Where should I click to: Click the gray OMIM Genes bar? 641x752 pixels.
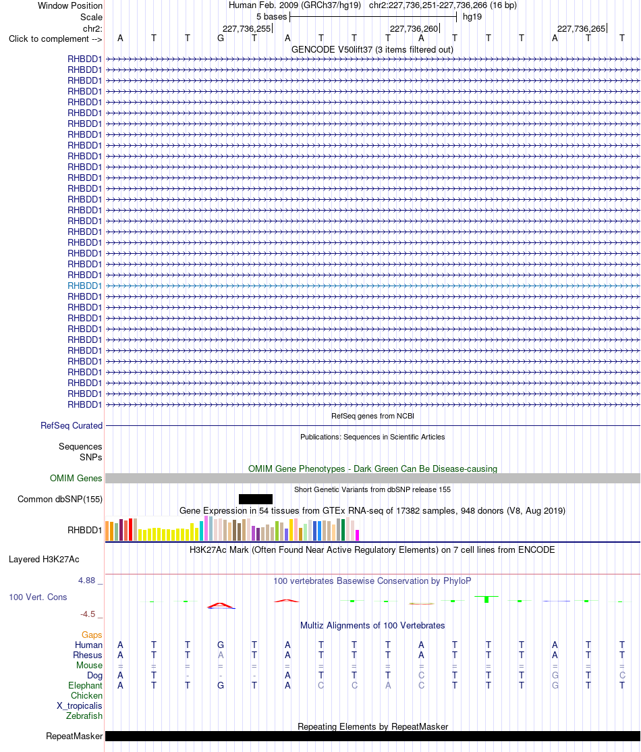372,478
